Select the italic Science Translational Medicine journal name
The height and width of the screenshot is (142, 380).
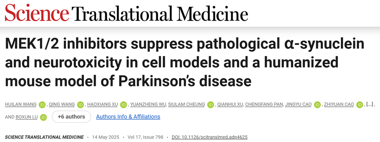click(x=44, y=137)
